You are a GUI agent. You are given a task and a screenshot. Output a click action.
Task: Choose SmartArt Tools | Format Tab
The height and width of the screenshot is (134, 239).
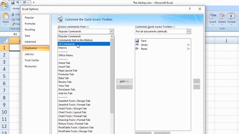tap(84, 105)
